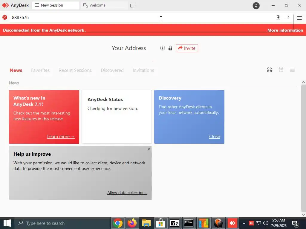Open Google Chrome from the taskbar
This screenshot has height=229, width=306.
click(x=118, y=223)
